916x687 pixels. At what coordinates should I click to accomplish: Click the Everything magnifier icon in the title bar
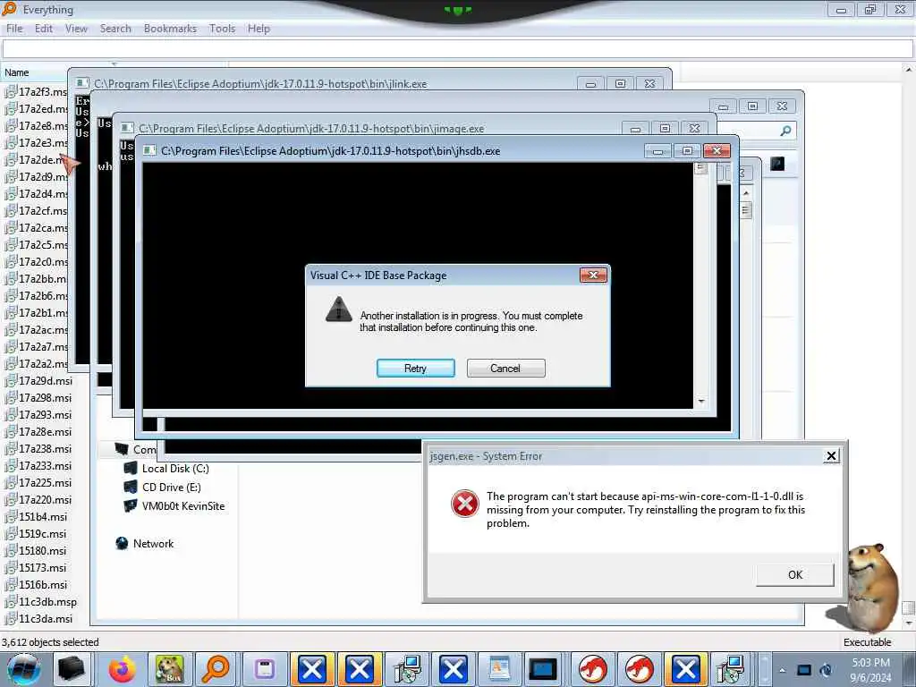(x=9, y=9)
